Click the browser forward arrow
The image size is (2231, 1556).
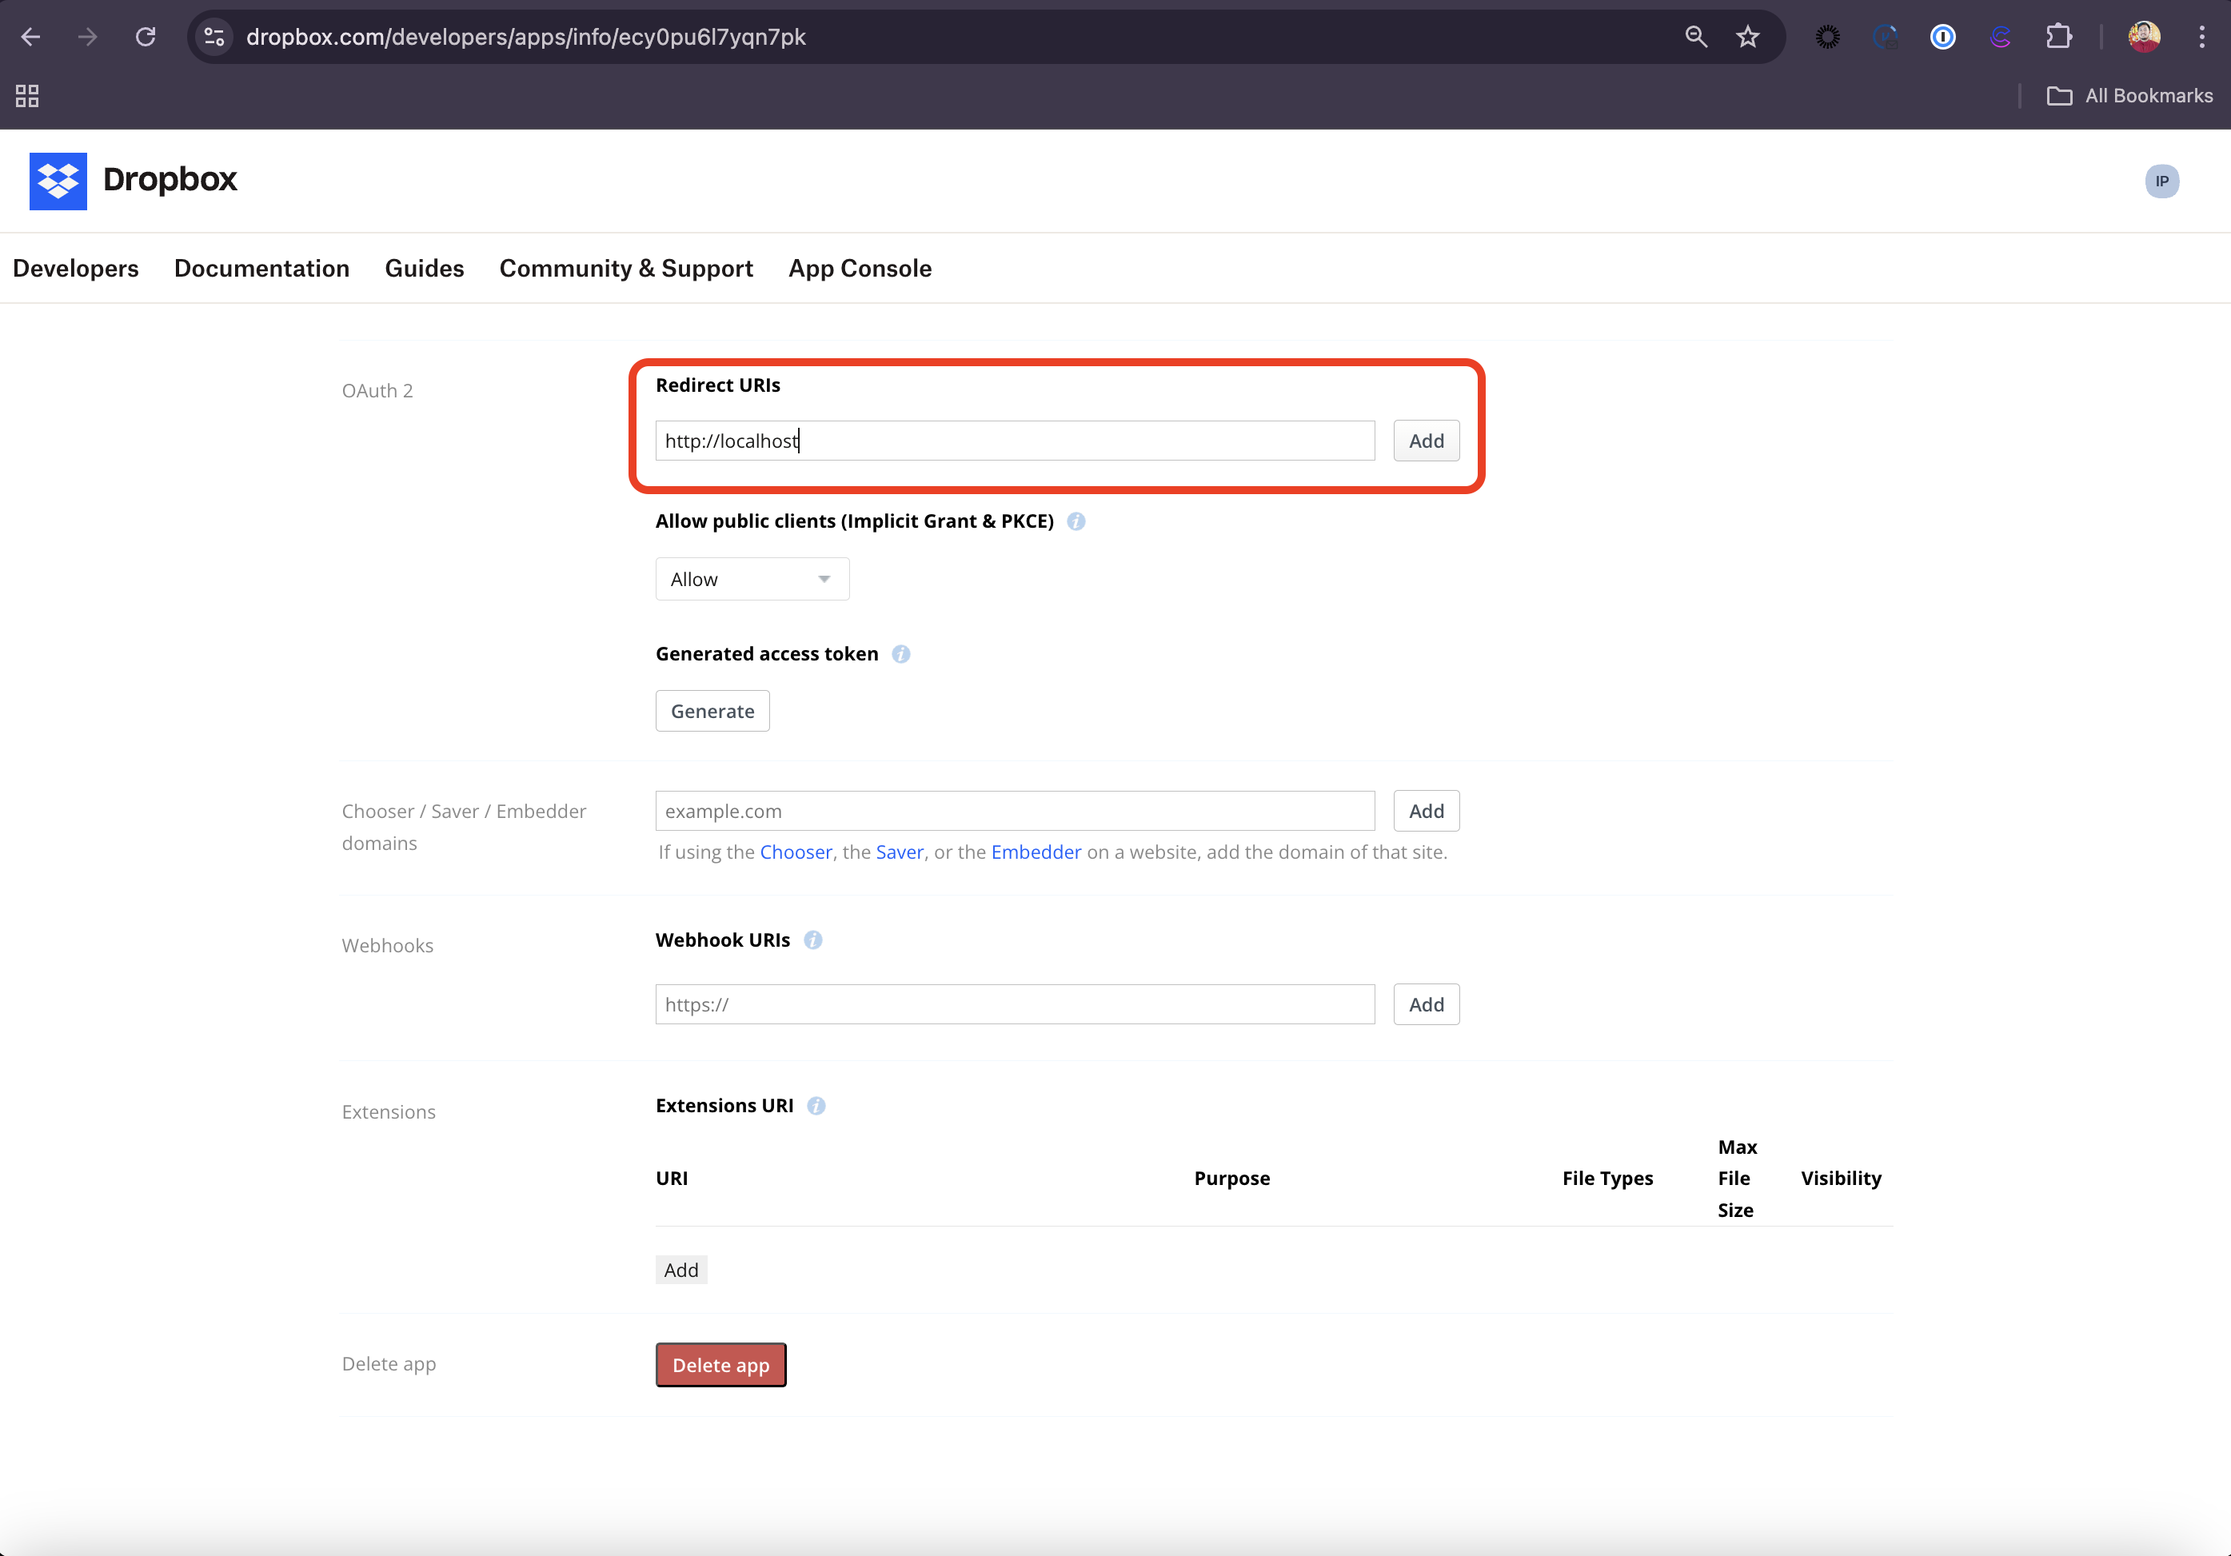tap(89, 37)
